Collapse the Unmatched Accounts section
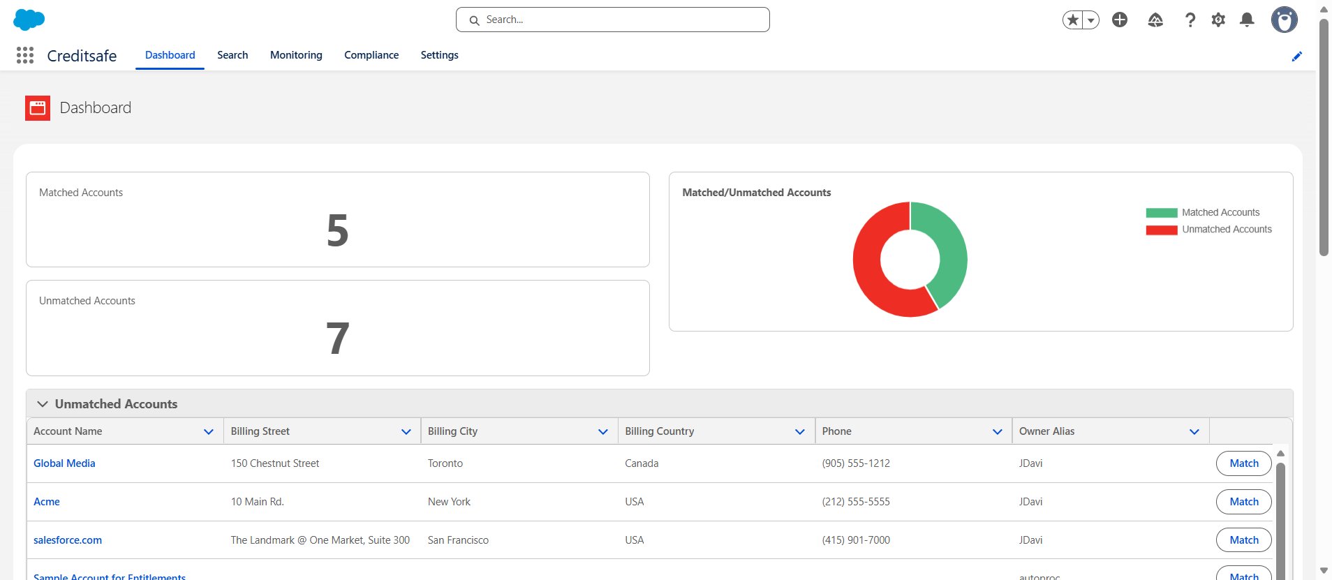Image resolution: width=1332 pixels, height=580 pixels. 43,404
